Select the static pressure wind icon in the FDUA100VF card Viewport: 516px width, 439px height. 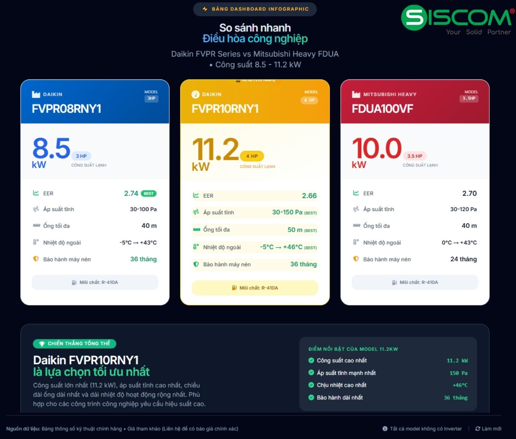[356, 209]
